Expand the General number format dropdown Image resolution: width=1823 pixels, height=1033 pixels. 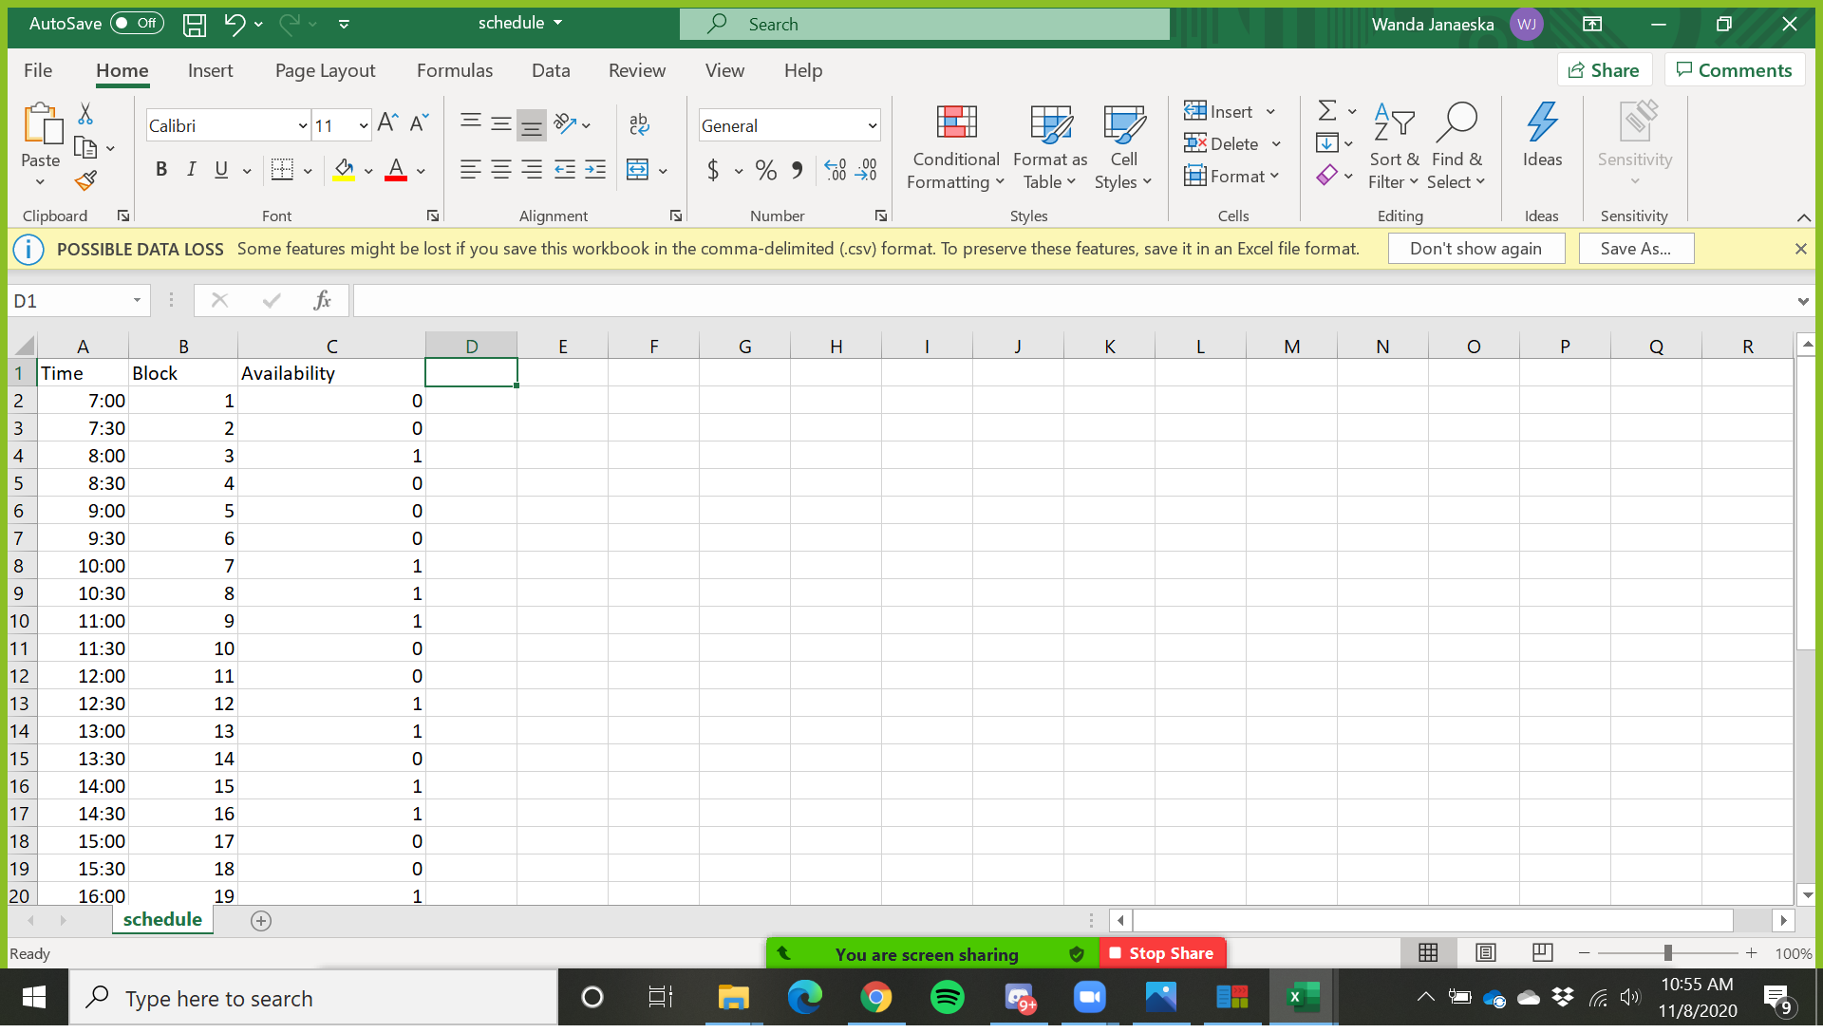(x=872, y=126)
